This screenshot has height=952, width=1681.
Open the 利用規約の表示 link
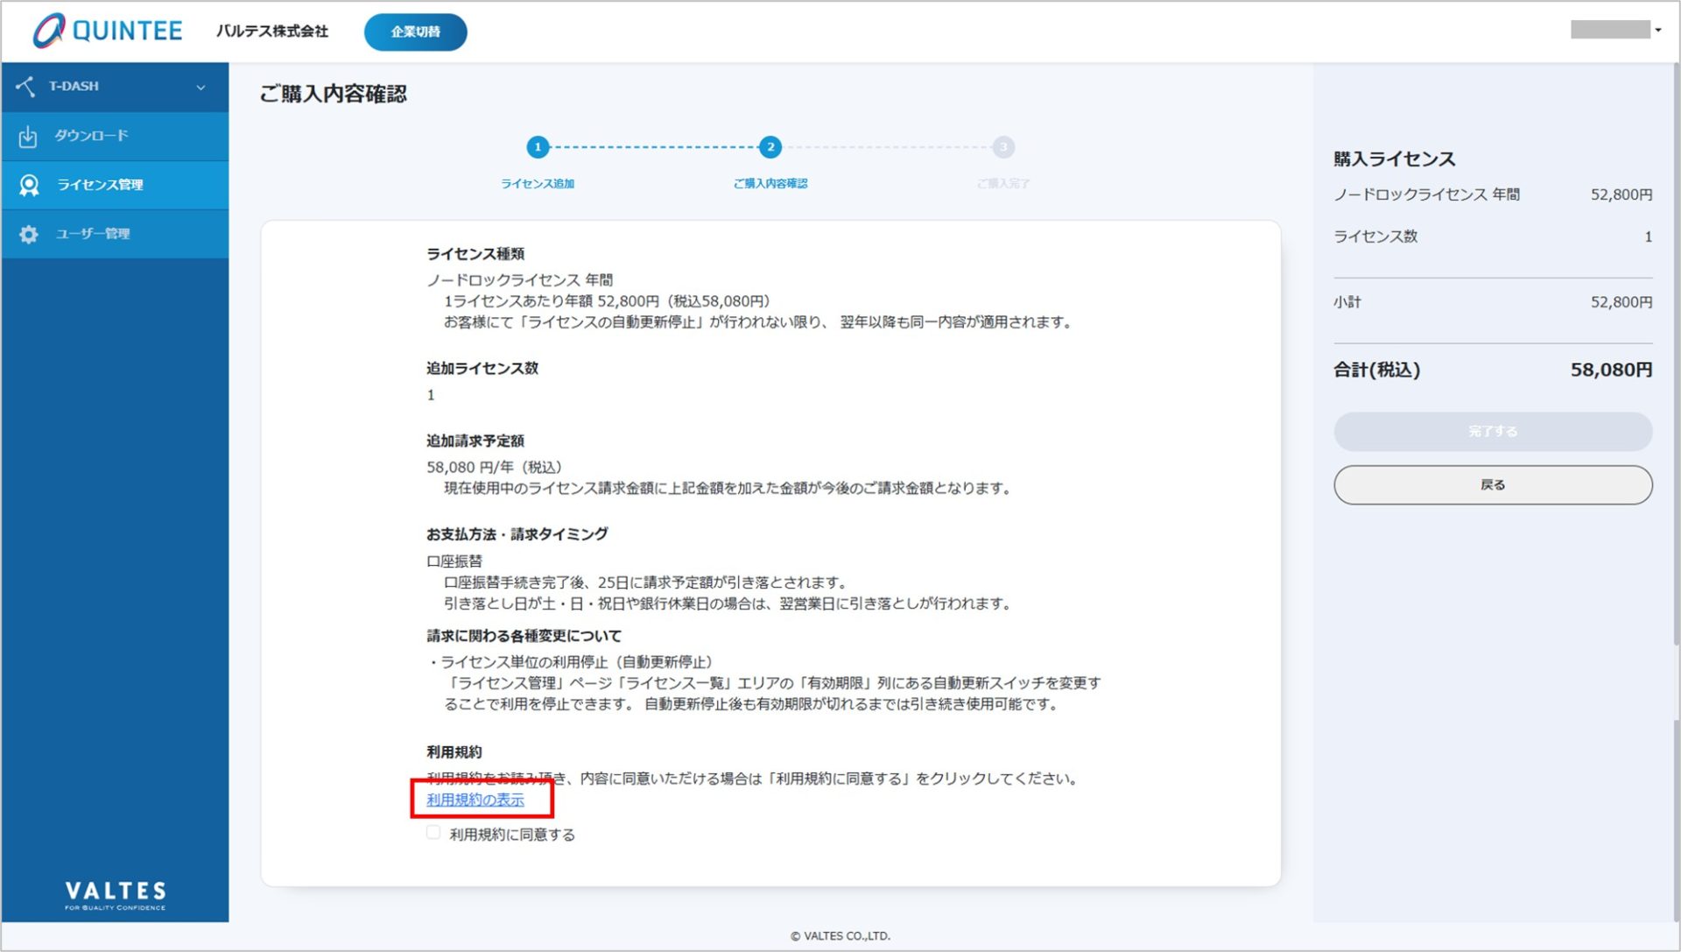pos(475,800)
